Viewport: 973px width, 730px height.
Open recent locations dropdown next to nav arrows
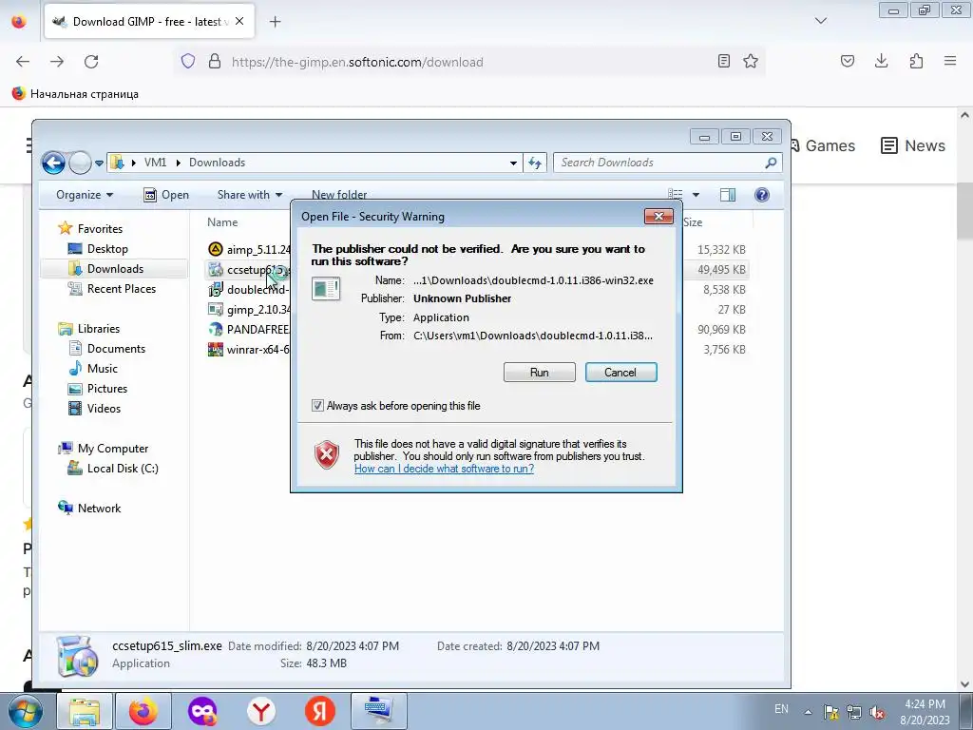(x=99, y=163)
